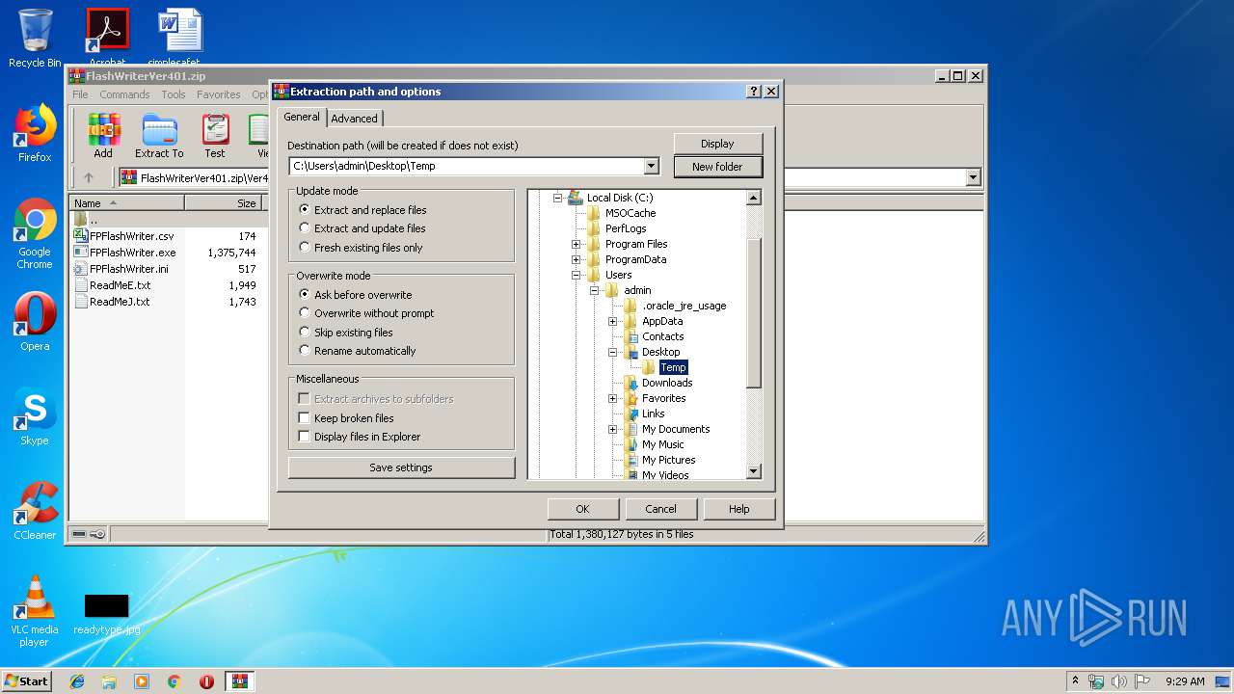Select ReadMeJ.txt file icon

81,302
